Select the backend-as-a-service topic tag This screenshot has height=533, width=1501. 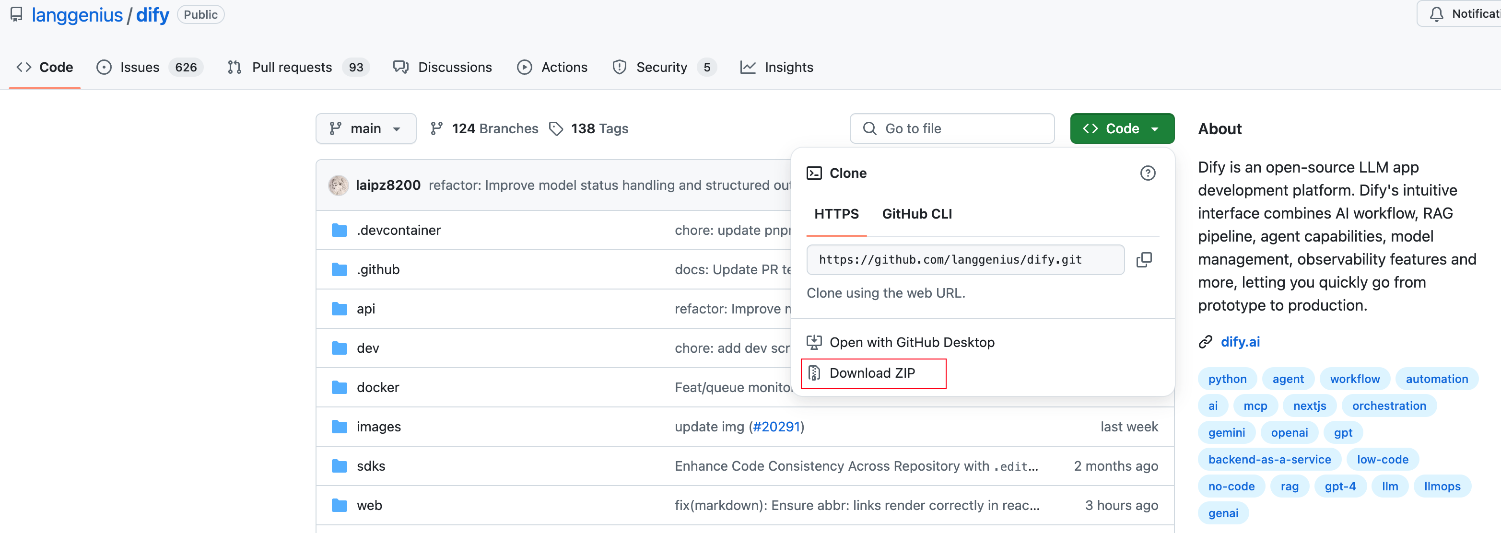[1270, 459]
